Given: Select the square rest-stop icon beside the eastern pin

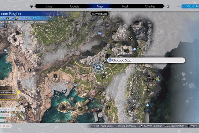Looking at the screenshot, I should tap(153, 80).
